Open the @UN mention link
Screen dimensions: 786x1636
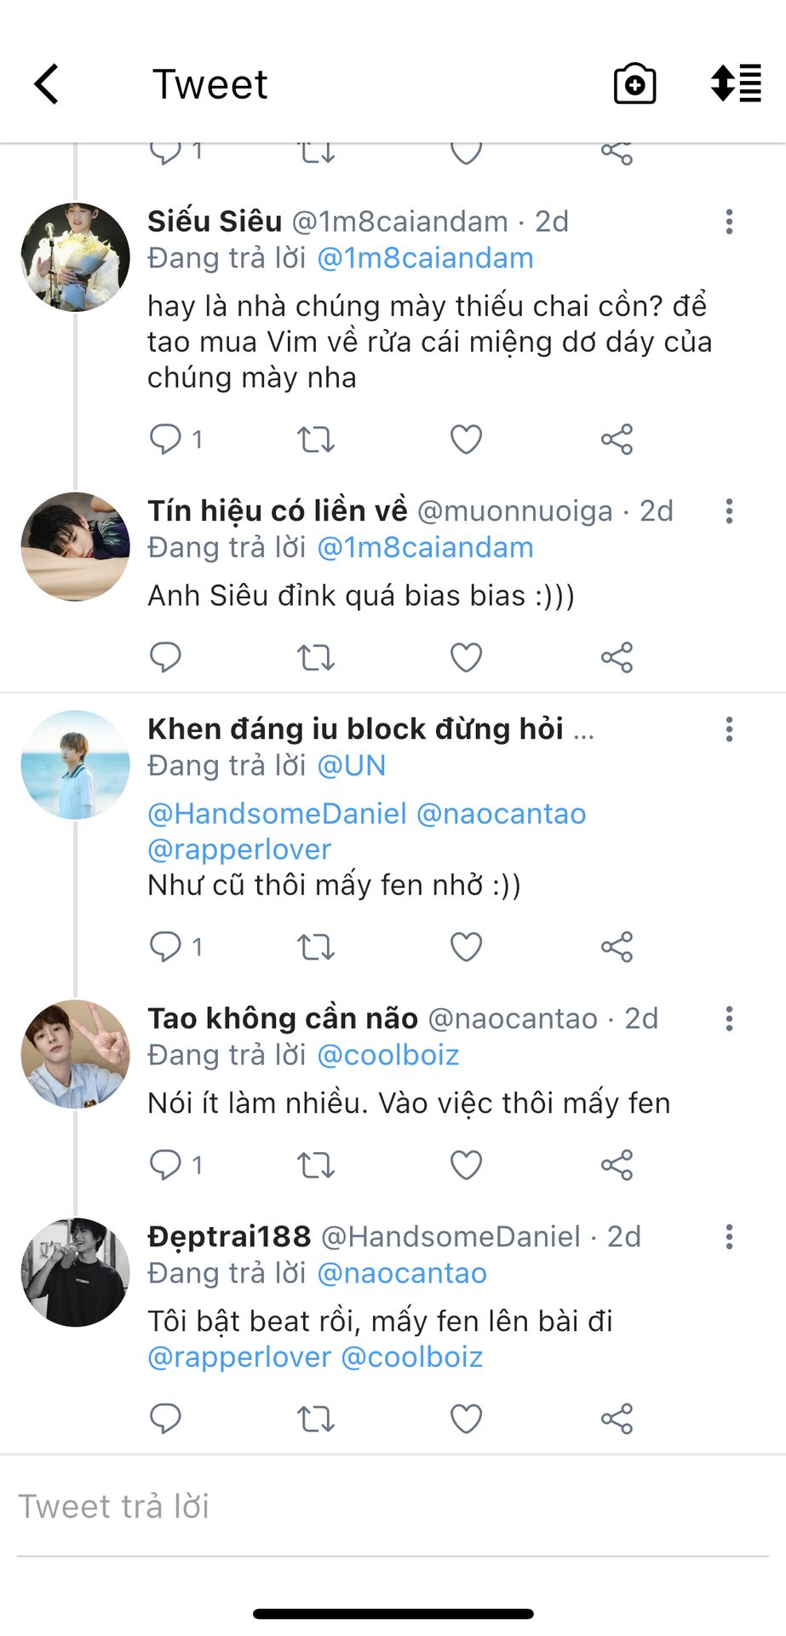(x=351, y=765)
